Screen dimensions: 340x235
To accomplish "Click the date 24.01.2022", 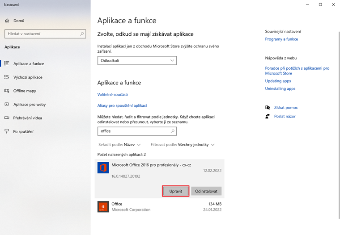I will (x=212, y=210).
